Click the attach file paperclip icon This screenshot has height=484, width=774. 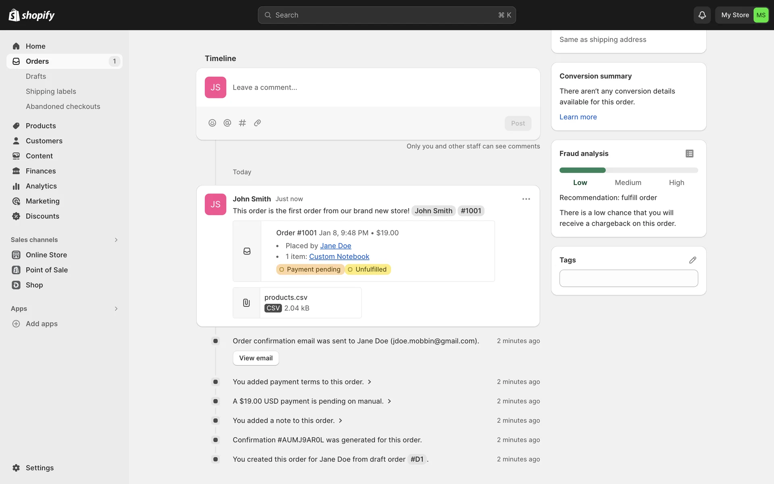[x=257, y=123]
